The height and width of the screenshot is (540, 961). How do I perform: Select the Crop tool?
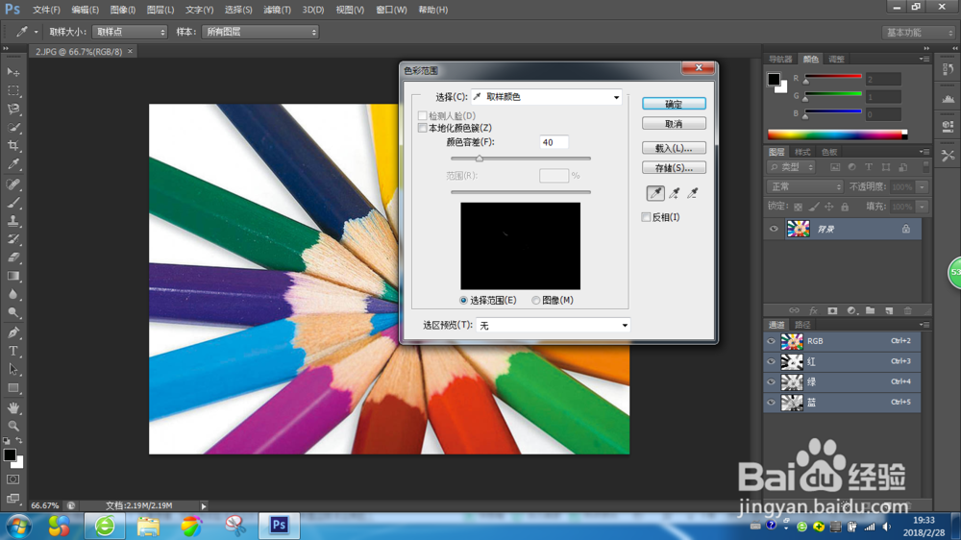tap(13, 146)
